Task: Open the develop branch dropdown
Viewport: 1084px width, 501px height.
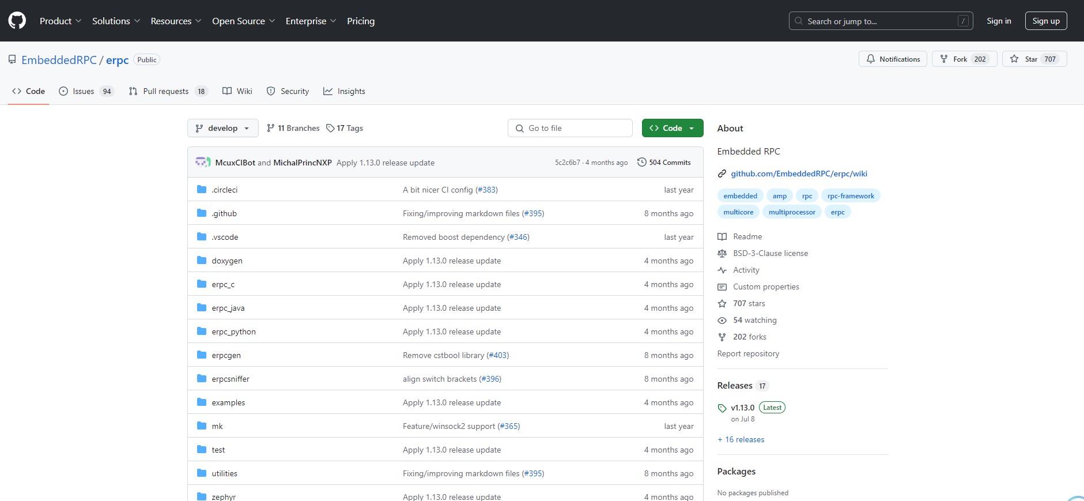Action: coord(222,128)
